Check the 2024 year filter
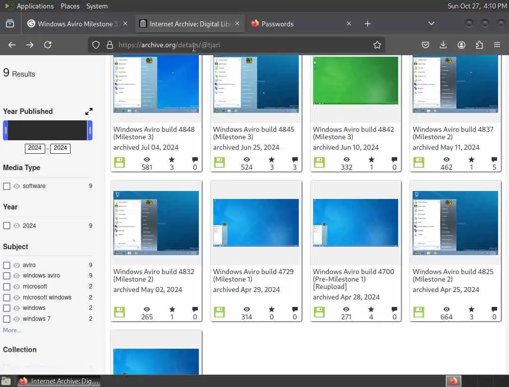 click(6, 225)
